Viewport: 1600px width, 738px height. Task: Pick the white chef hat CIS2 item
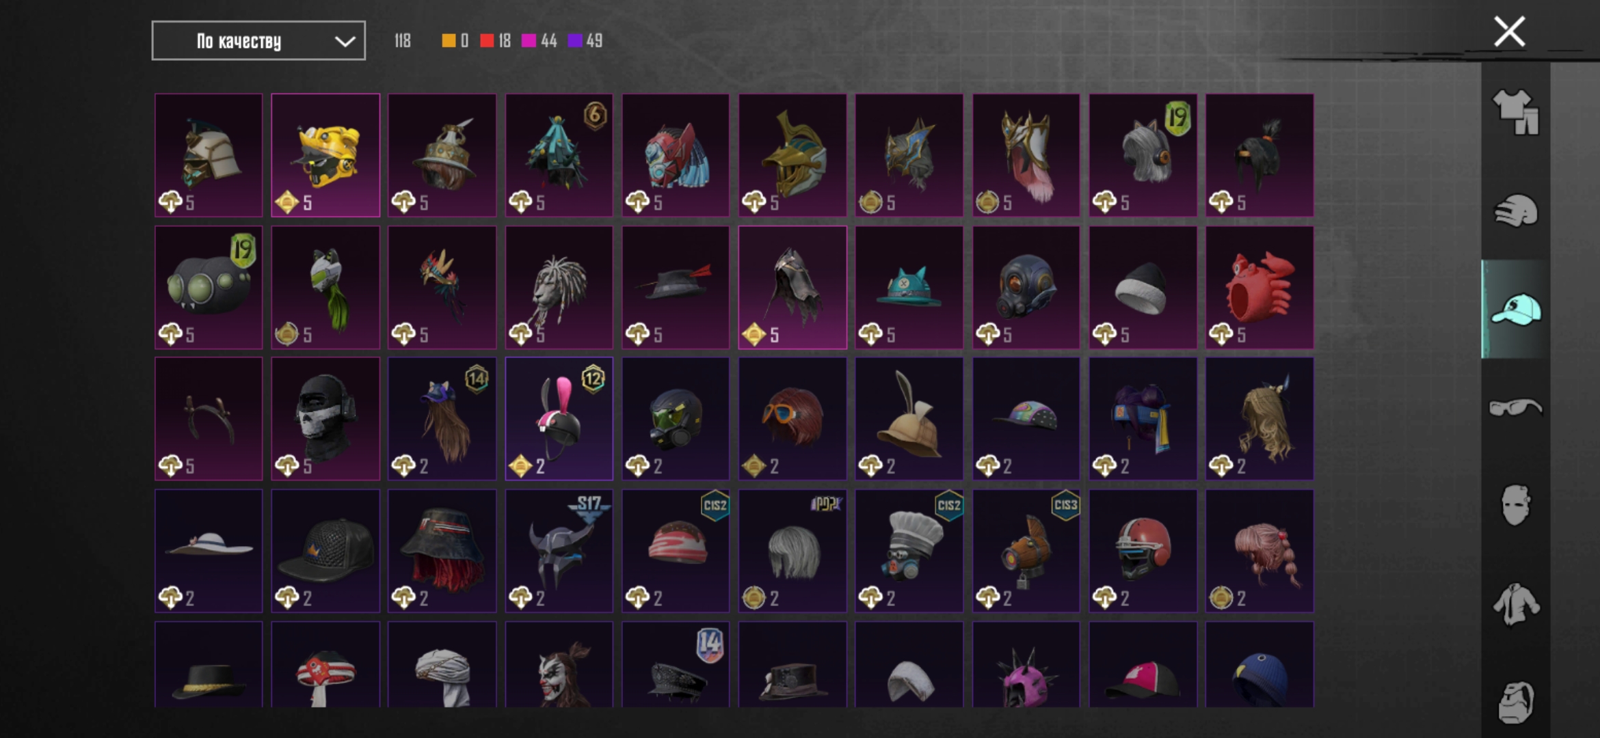click(x=909, y=551)
